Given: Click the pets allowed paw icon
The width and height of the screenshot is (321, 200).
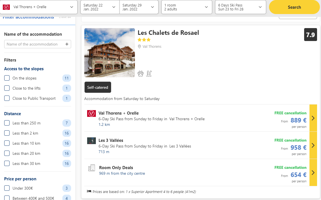Looking at the screenshot, I should point(141,73).
